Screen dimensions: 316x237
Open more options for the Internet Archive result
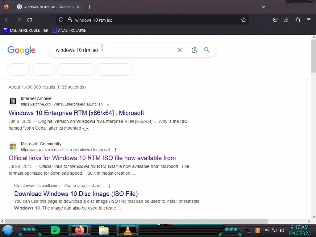point(108,104)
